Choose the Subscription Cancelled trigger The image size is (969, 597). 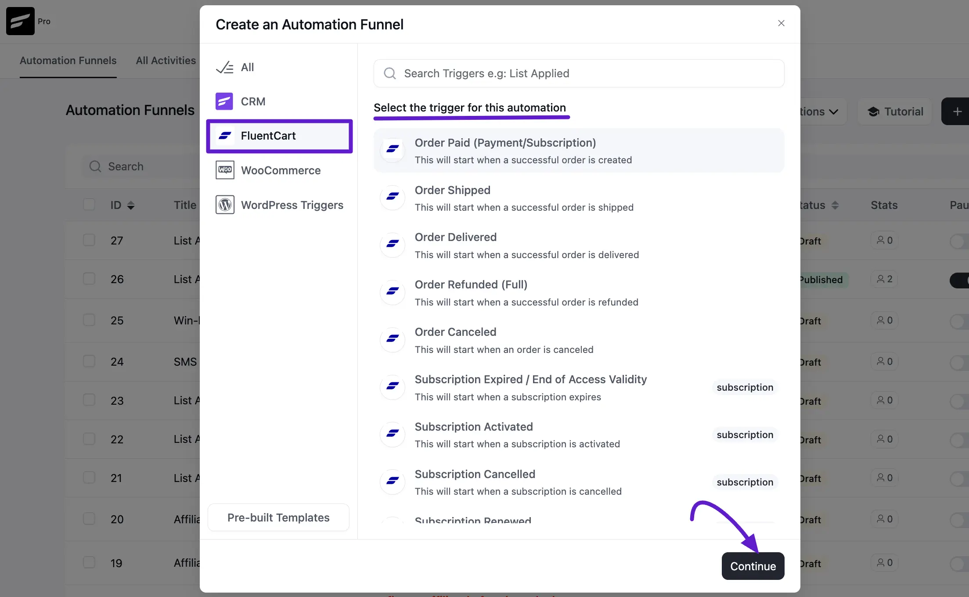click(x=579, y=482)
